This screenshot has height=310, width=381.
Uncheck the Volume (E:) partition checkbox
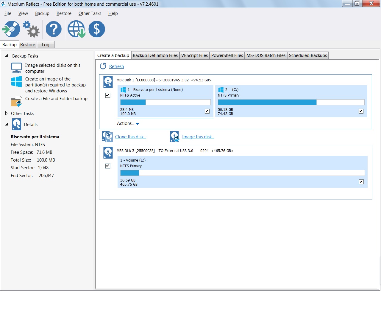[361, 182]
